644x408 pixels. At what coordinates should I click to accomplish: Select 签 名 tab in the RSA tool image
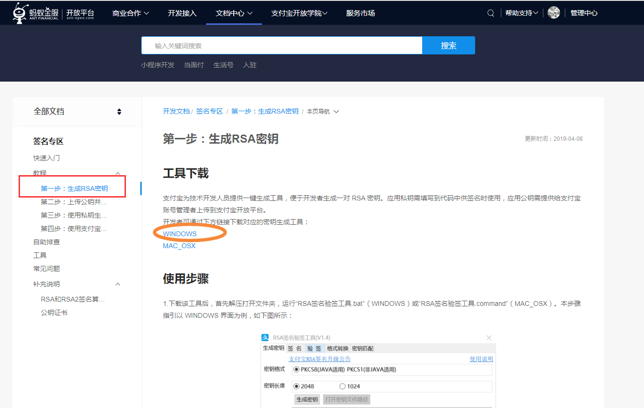click(295, 348)
